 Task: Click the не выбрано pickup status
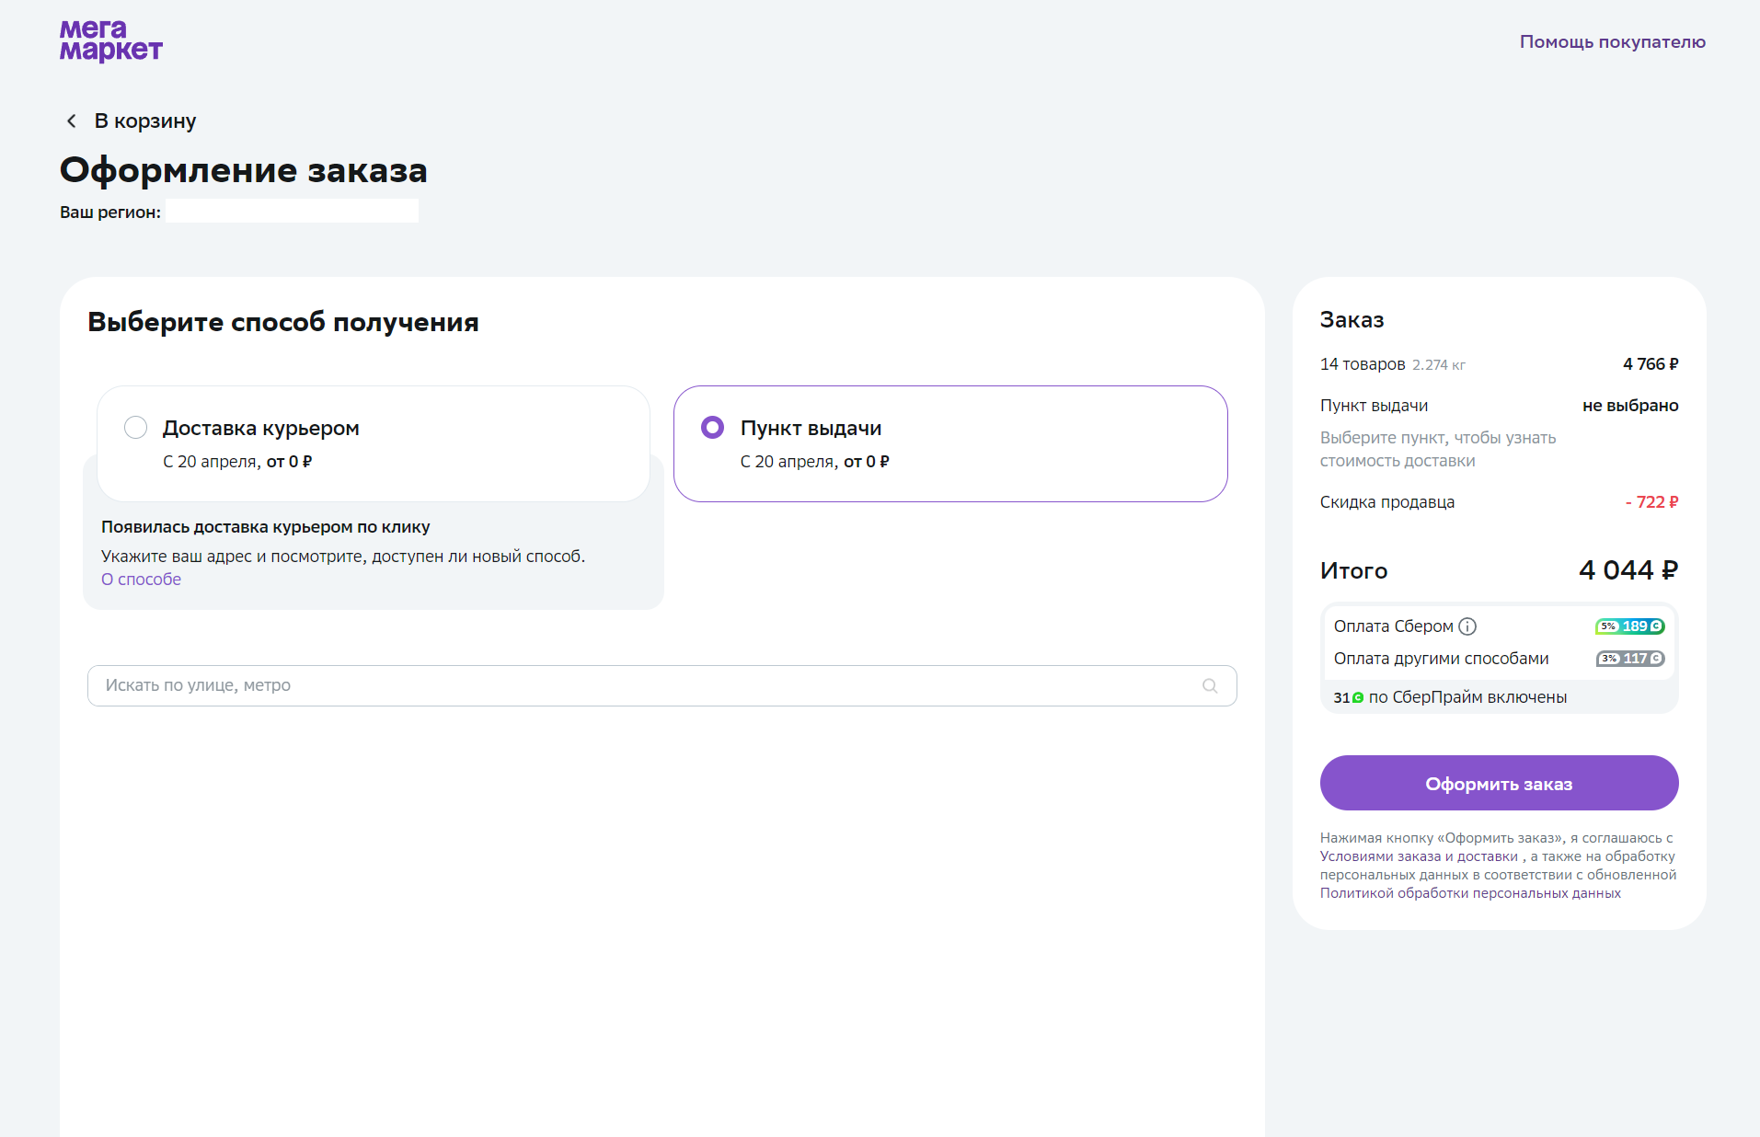[x=1630, y=406]
